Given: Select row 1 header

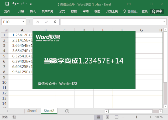Looking at the screenshot, I should [4, 35].
